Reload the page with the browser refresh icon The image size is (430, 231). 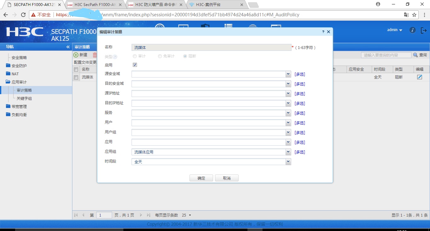23,15
